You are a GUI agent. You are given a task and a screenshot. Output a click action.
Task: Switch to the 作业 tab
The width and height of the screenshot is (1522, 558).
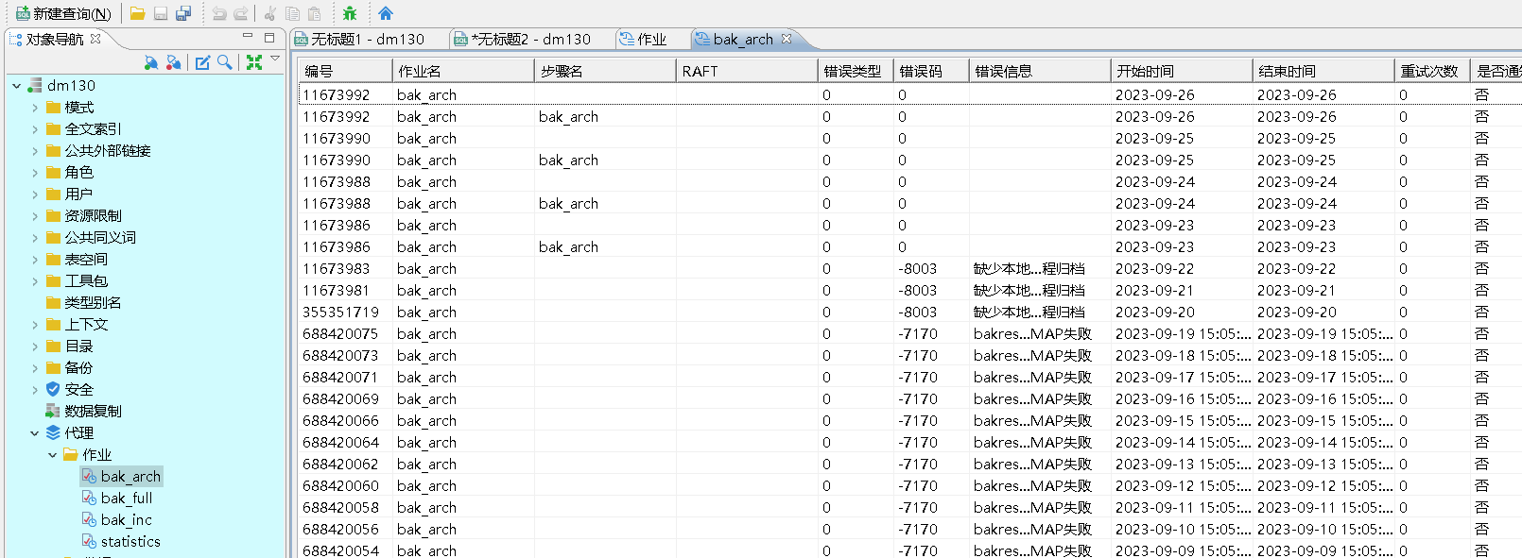click(643, 39)
